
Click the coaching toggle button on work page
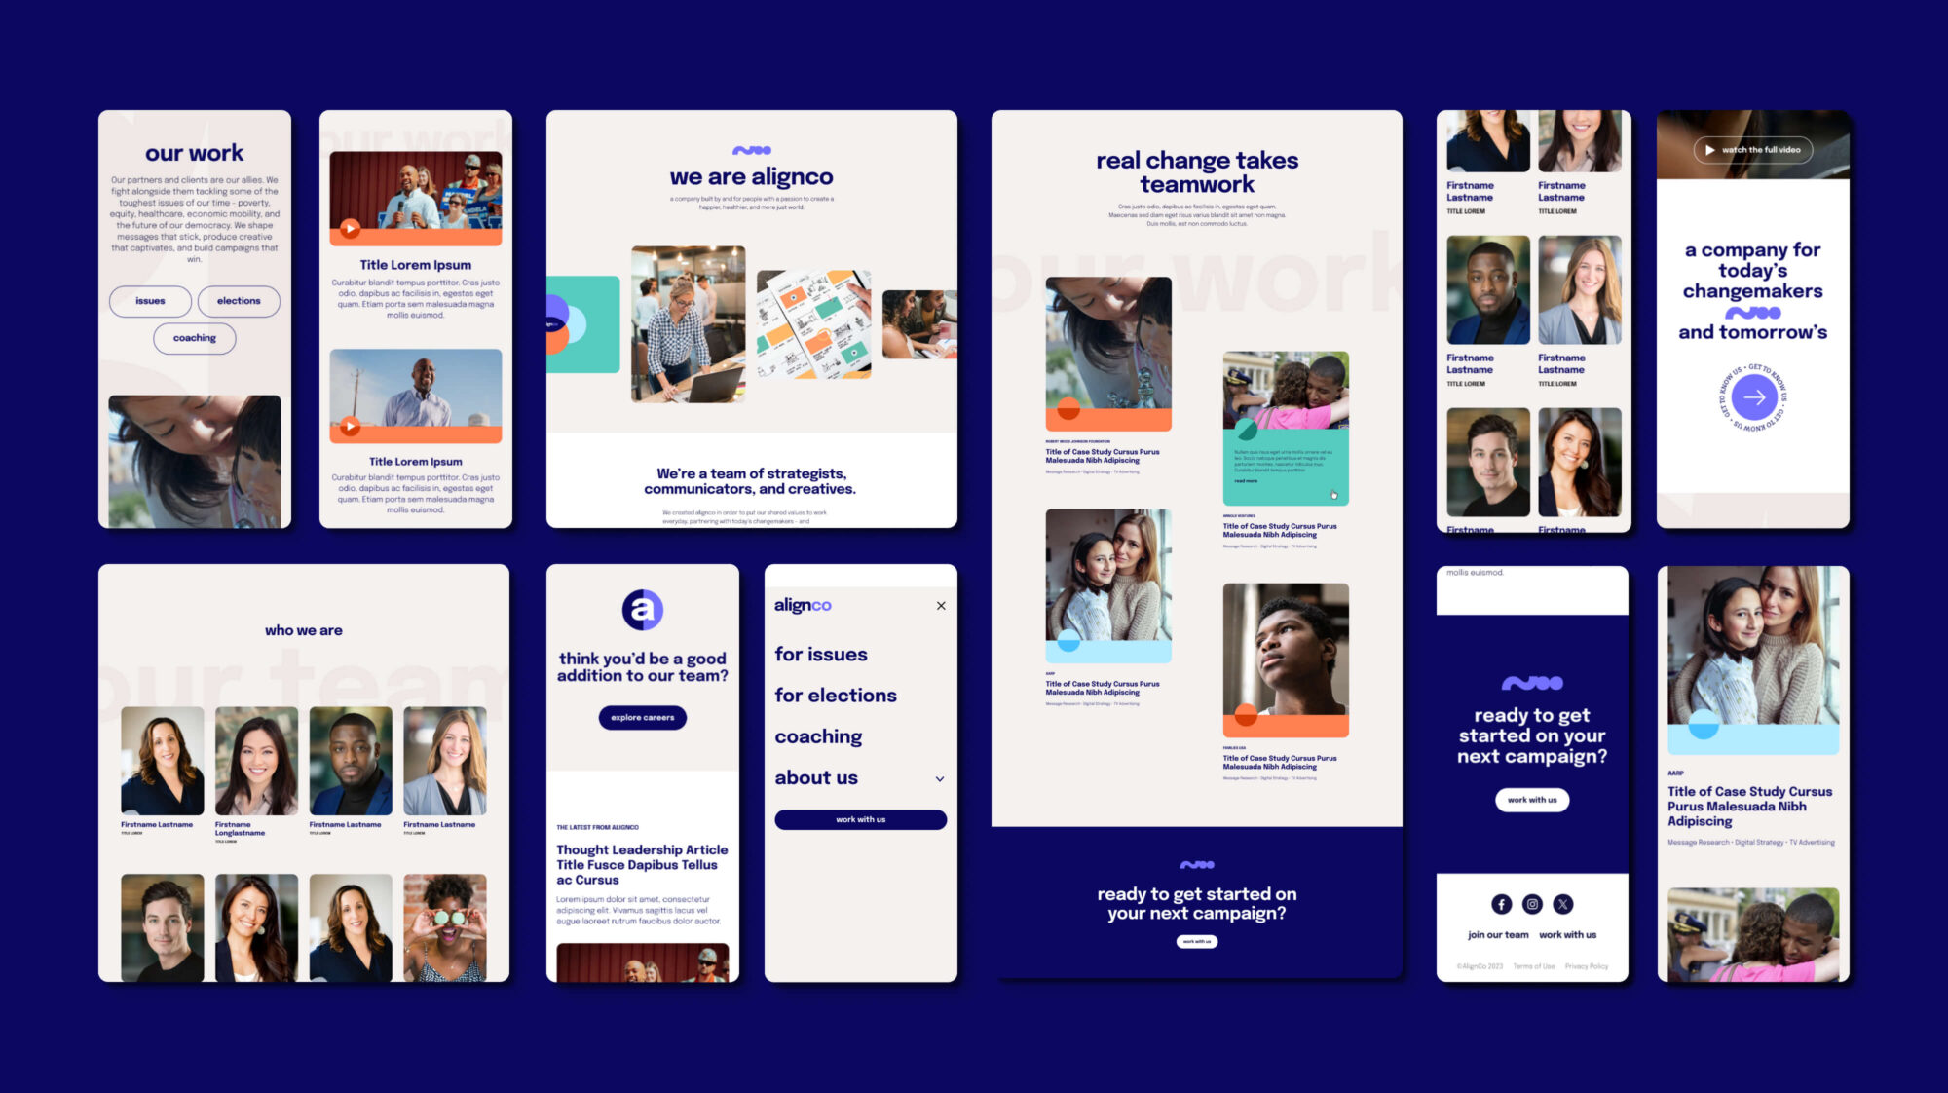click(194, 337)
